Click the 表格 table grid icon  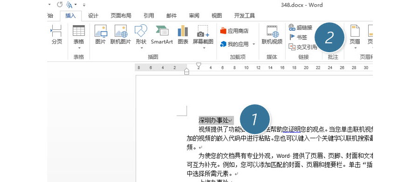point(79,31)
